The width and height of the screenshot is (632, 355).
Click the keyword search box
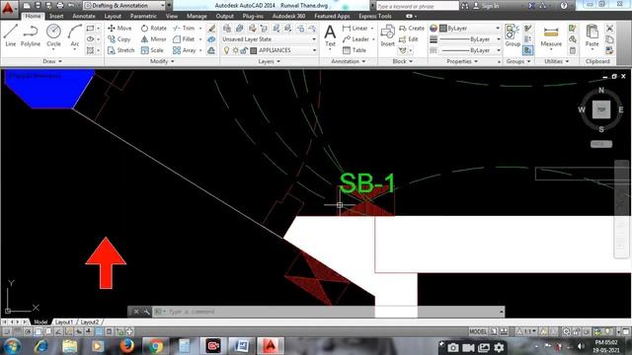(x=417, y=6)
